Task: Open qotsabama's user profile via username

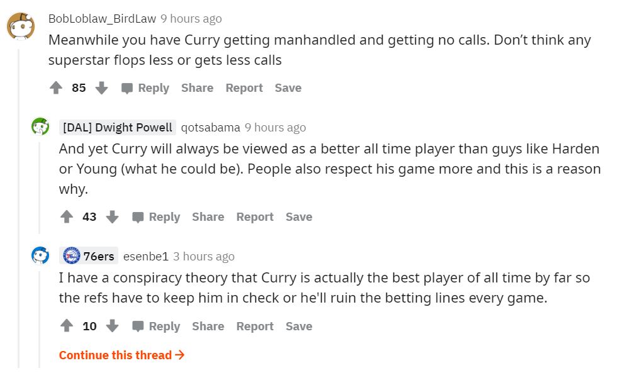Action: click(x=210, y=128)
